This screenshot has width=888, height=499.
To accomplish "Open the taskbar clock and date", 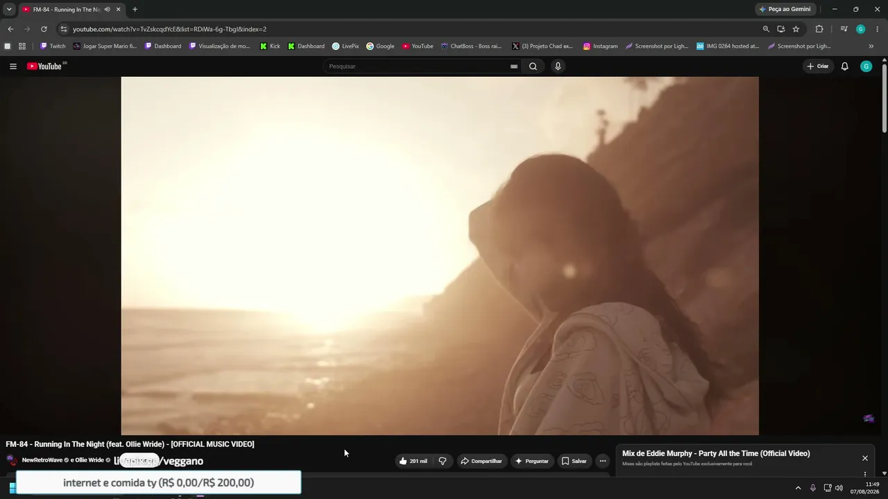I will tap(865, 488).
